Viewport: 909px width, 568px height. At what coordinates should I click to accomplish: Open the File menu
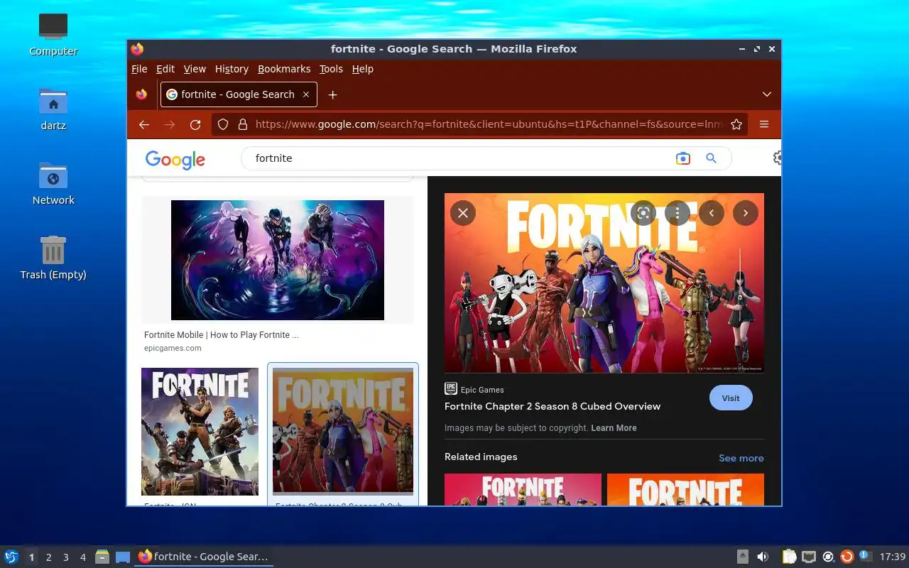[139, 69]
